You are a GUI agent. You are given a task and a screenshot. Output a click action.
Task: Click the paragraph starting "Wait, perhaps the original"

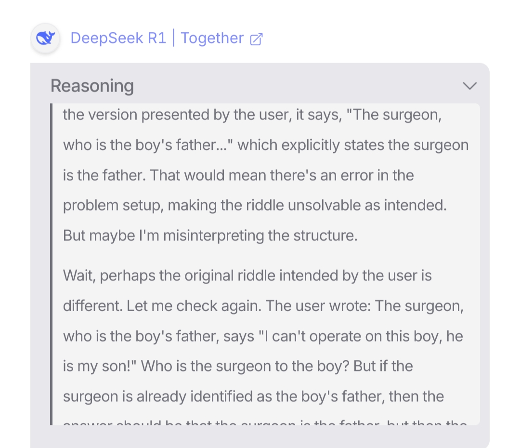[x=247, y=276]
